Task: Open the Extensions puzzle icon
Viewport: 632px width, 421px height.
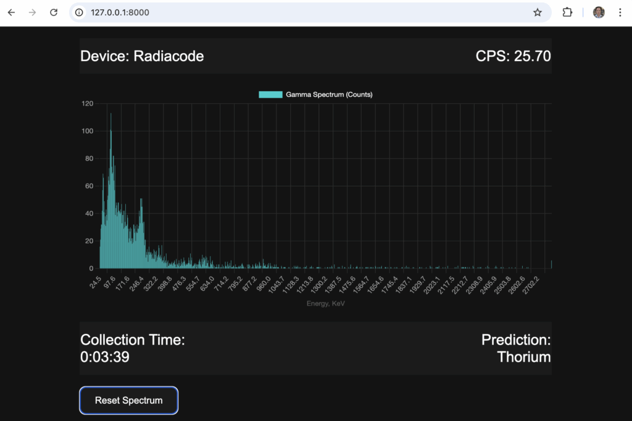Action: (x=567, y=12)
